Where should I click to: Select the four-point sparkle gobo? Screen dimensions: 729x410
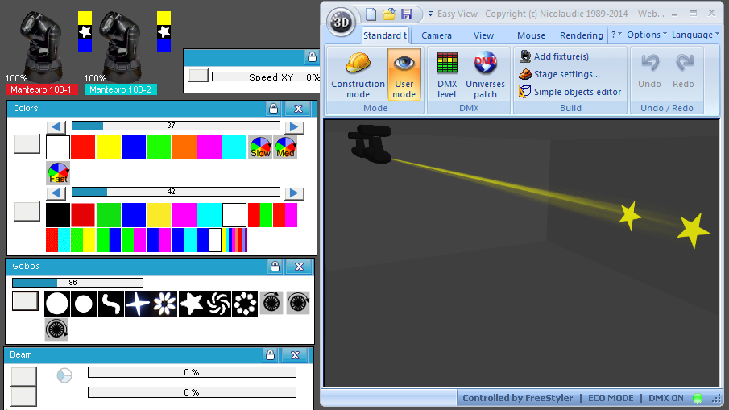[x=138, y=304]
